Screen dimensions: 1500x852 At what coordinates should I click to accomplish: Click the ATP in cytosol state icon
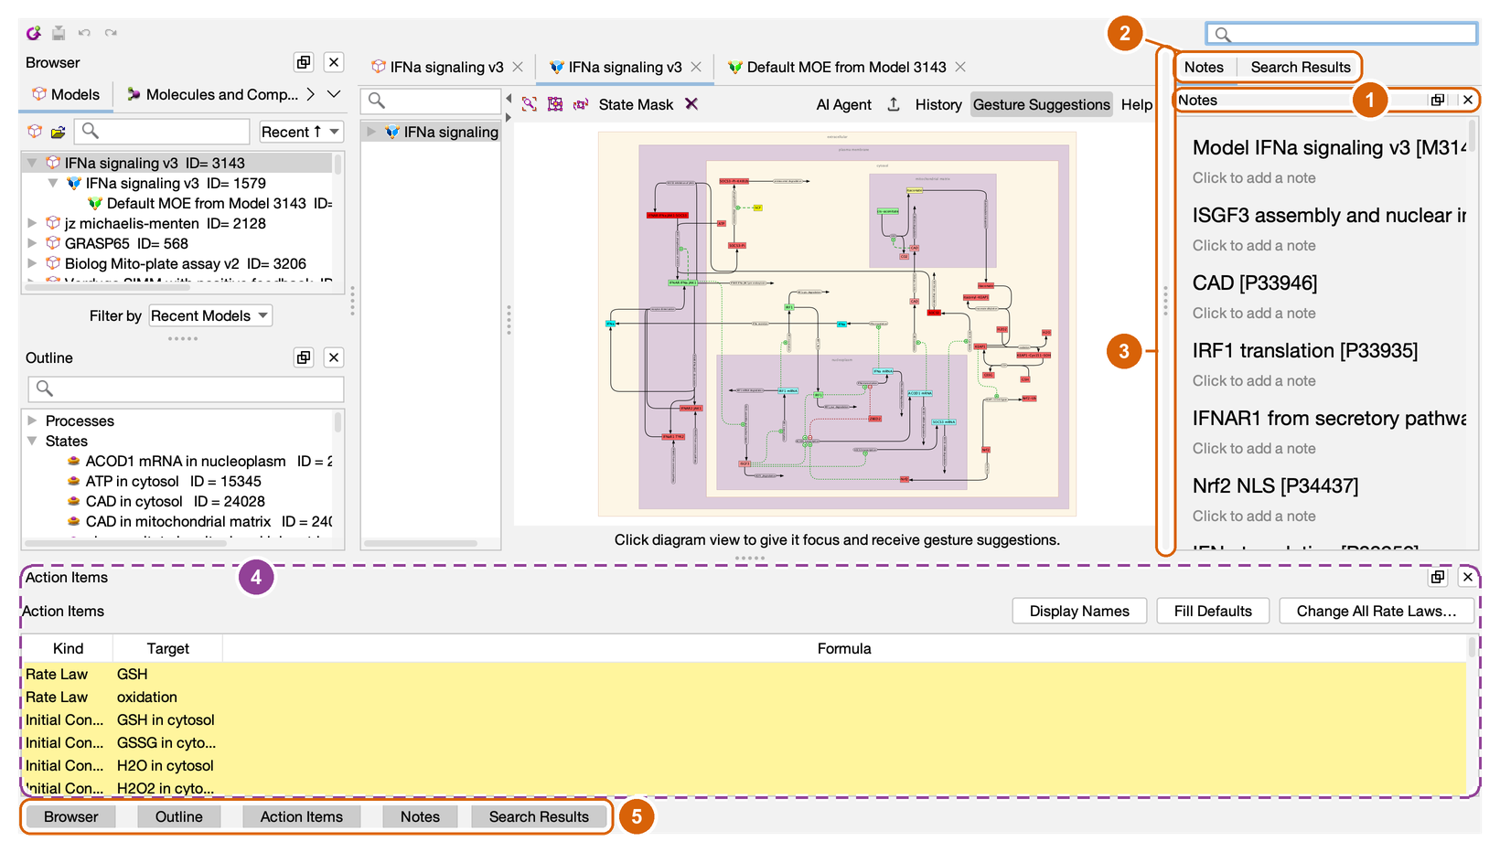click(x=73, y=481)
